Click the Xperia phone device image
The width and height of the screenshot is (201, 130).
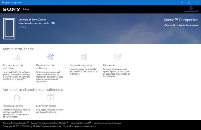click(9, 29)
